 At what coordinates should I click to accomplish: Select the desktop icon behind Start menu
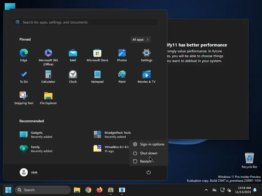[x=10, y=6]
